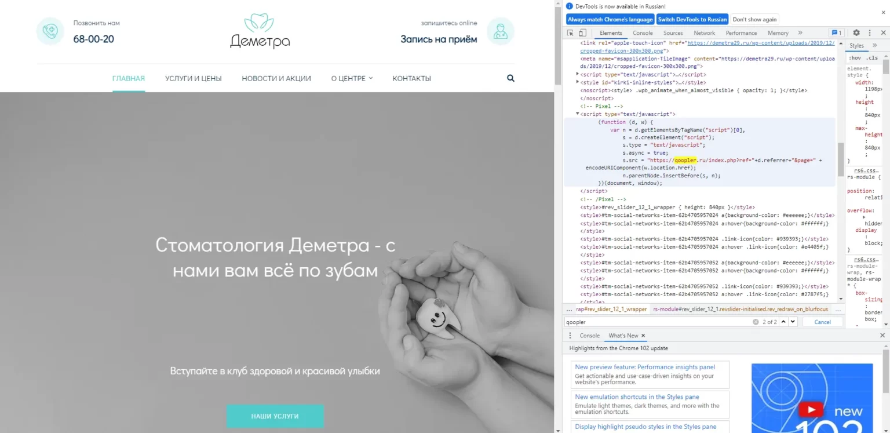Viewport: 890px width, 433px height.
Task: Click Always match Chrome's language button
Action: tap(610, 19)
